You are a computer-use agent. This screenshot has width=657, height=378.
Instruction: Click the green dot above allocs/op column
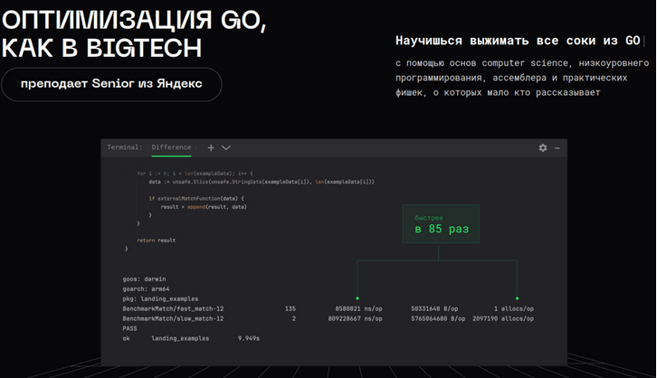click(517, 298)
